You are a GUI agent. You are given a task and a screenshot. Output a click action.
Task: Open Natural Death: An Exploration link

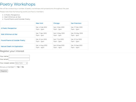click(12, 47)
